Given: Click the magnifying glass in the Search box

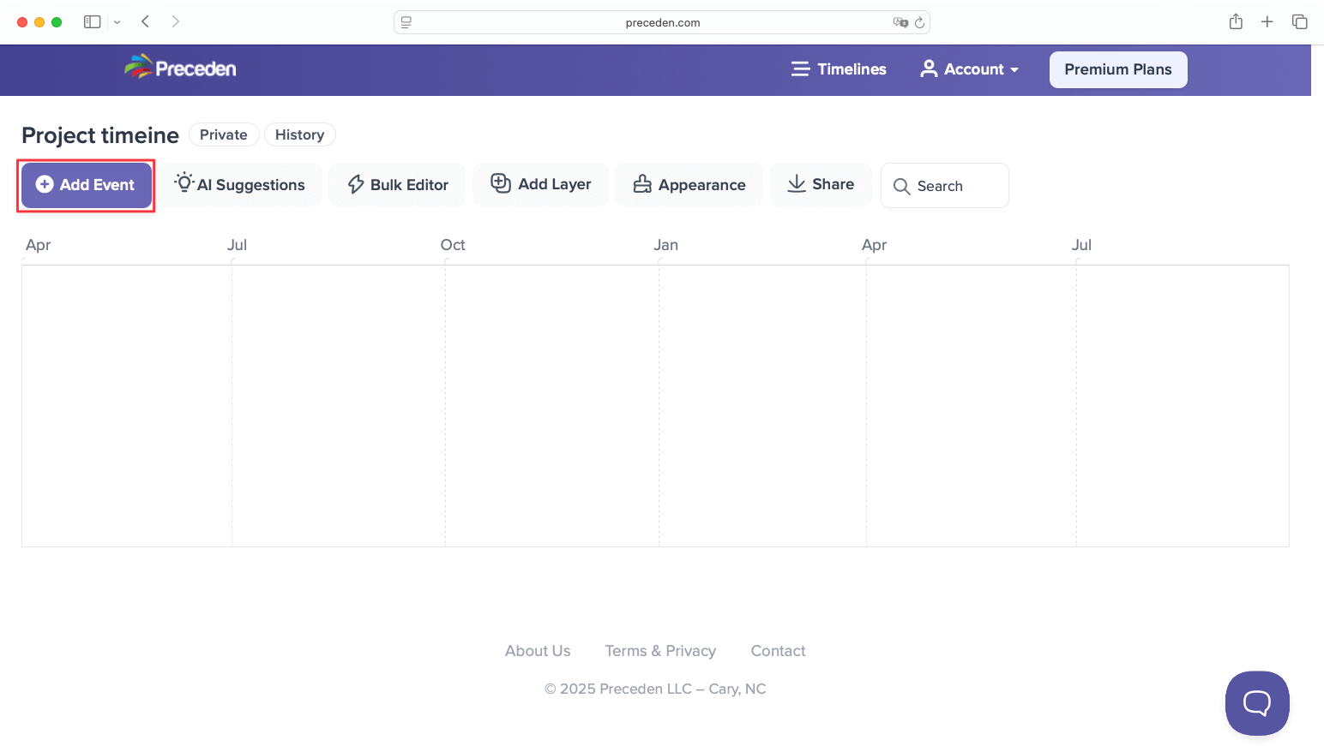Looking at the screenshot, I should tap(901, 186).
